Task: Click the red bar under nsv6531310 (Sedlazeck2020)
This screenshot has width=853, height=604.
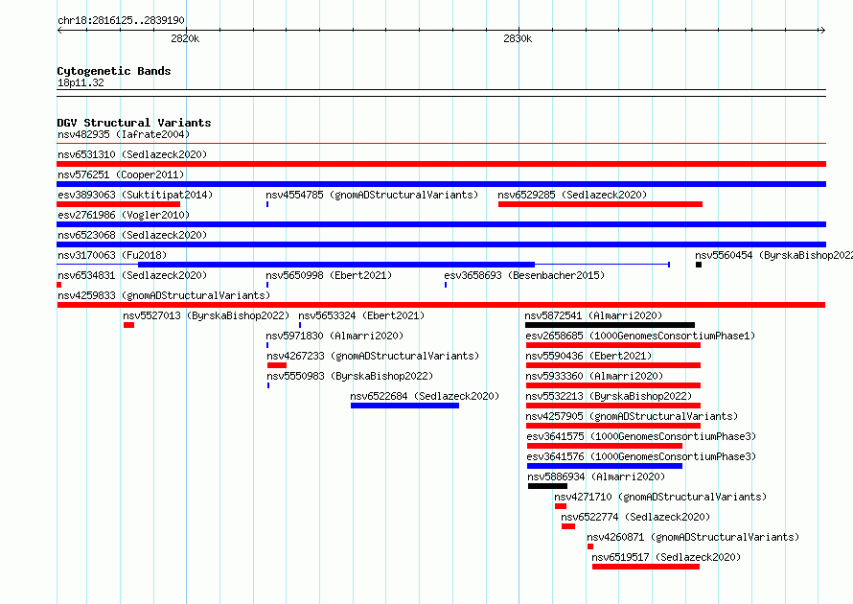Action: point(441,164)
